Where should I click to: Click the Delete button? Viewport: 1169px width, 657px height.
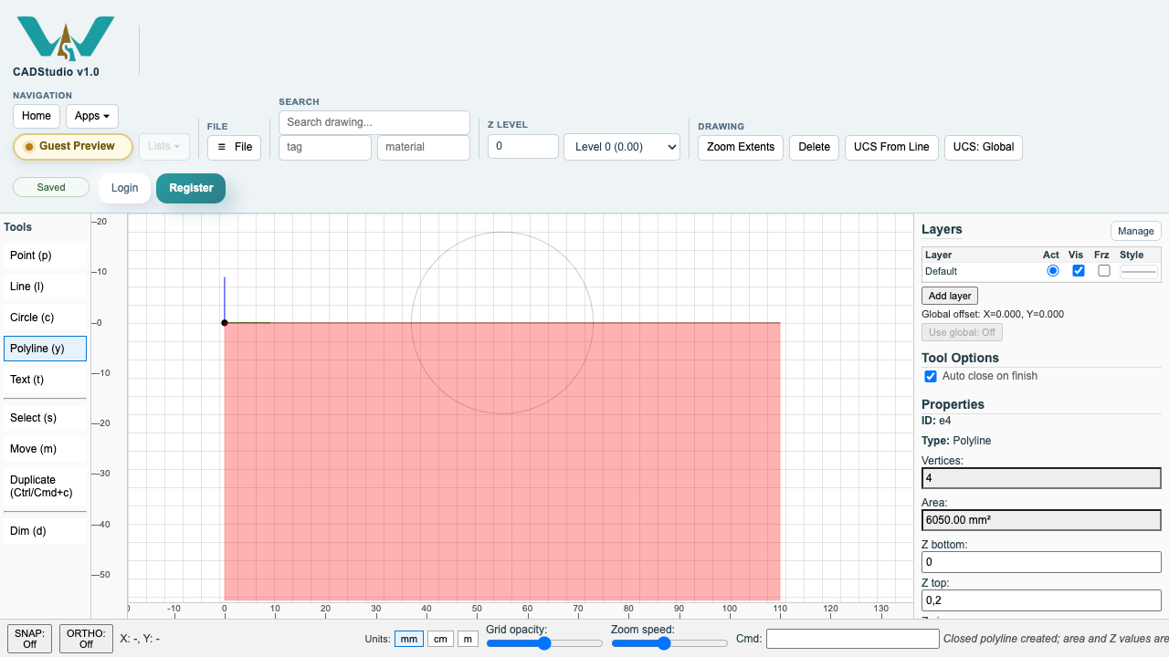click(x=815, y=147)
